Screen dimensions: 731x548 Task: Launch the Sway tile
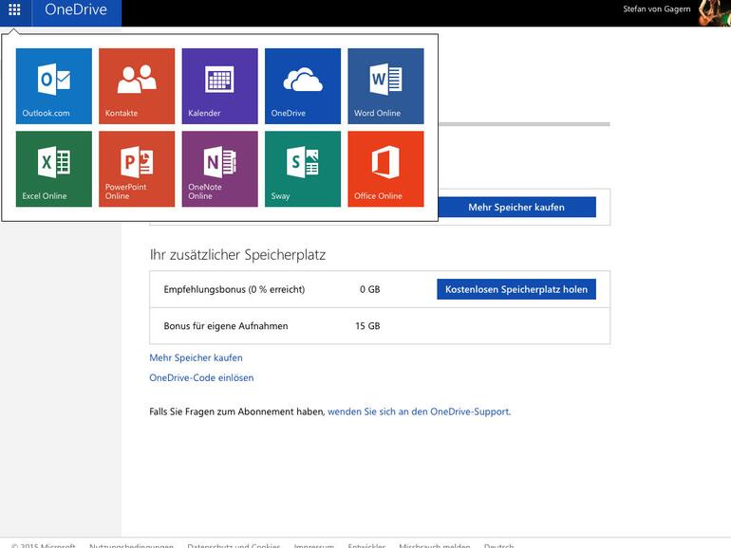pyautogui.click(x=302, y=169)
